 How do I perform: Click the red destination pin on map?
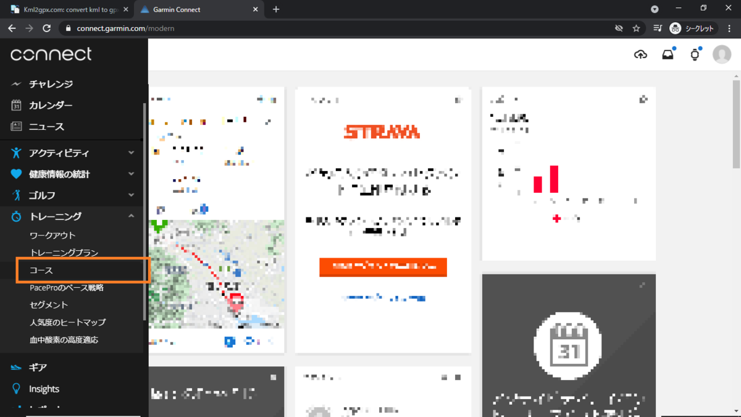(x=235, y=303)
